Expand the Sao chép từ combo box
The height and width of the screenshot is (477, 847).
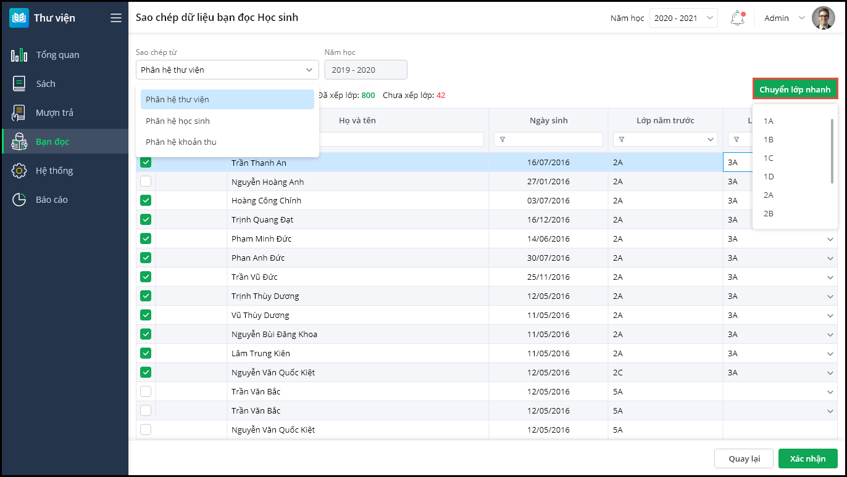(227, 70)
